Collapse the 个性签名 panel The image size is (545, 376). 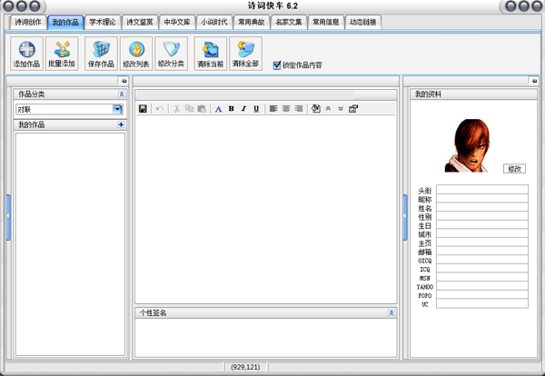[x=391, y=312]
